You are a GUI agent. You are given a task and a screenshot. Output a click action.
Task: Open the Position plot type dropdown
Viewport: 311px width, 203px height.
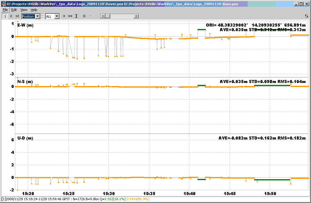tap(37, 16)
